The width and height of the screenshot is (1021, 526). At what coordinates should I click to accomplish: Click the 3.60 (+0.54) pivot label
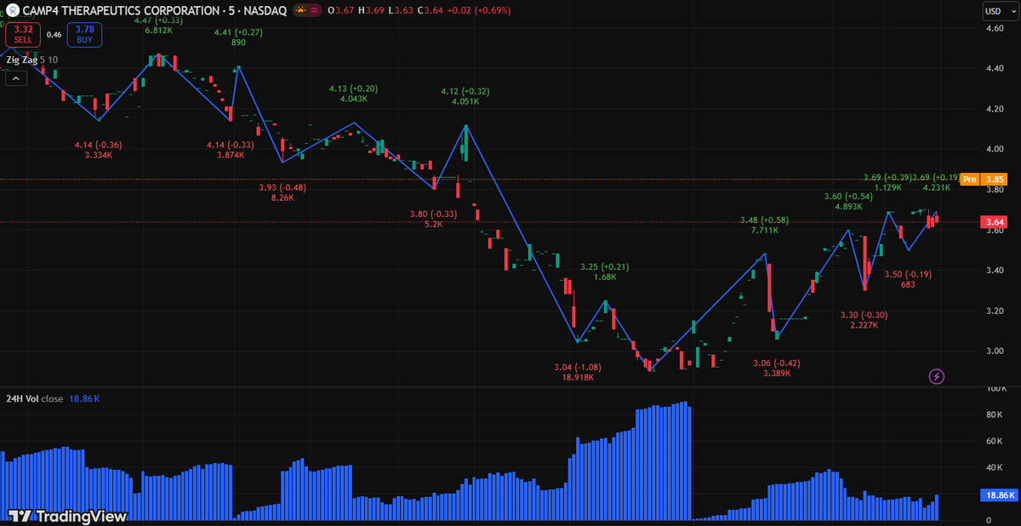(849, 196)
